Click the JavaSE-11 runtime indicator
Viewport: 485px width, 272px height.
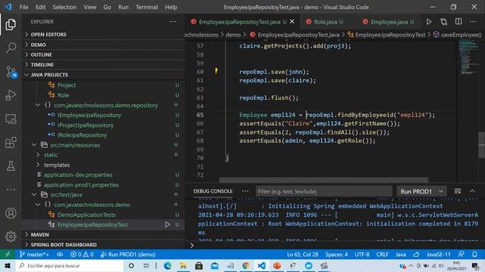(x=438, y=255)
